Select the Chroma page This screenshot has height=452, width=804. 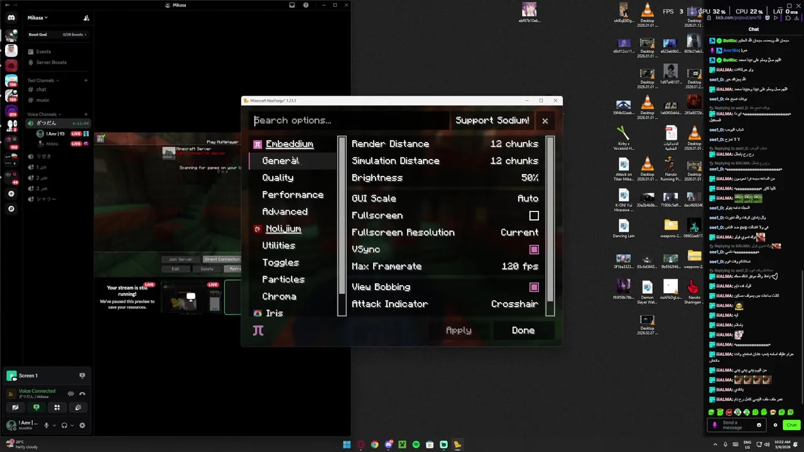point(293,296)
